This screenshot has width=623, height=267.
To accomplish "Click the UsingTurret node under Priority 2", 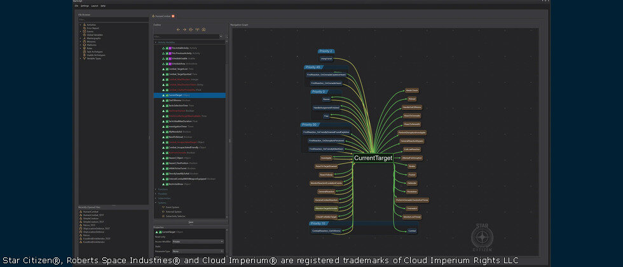I will 325,58.
